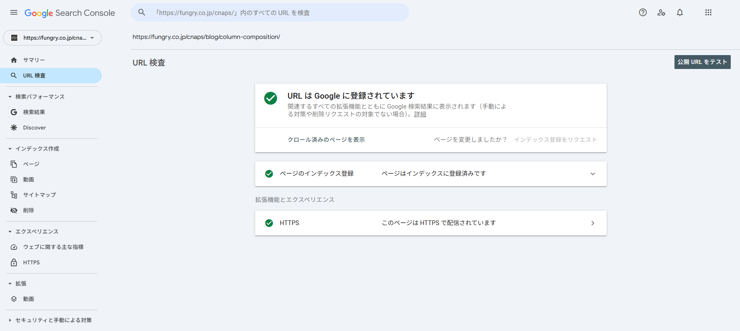This screenshot has width=740, height=331.
Task: Click the green check on ページのインデックス登録 row
Action: (269, 174)
